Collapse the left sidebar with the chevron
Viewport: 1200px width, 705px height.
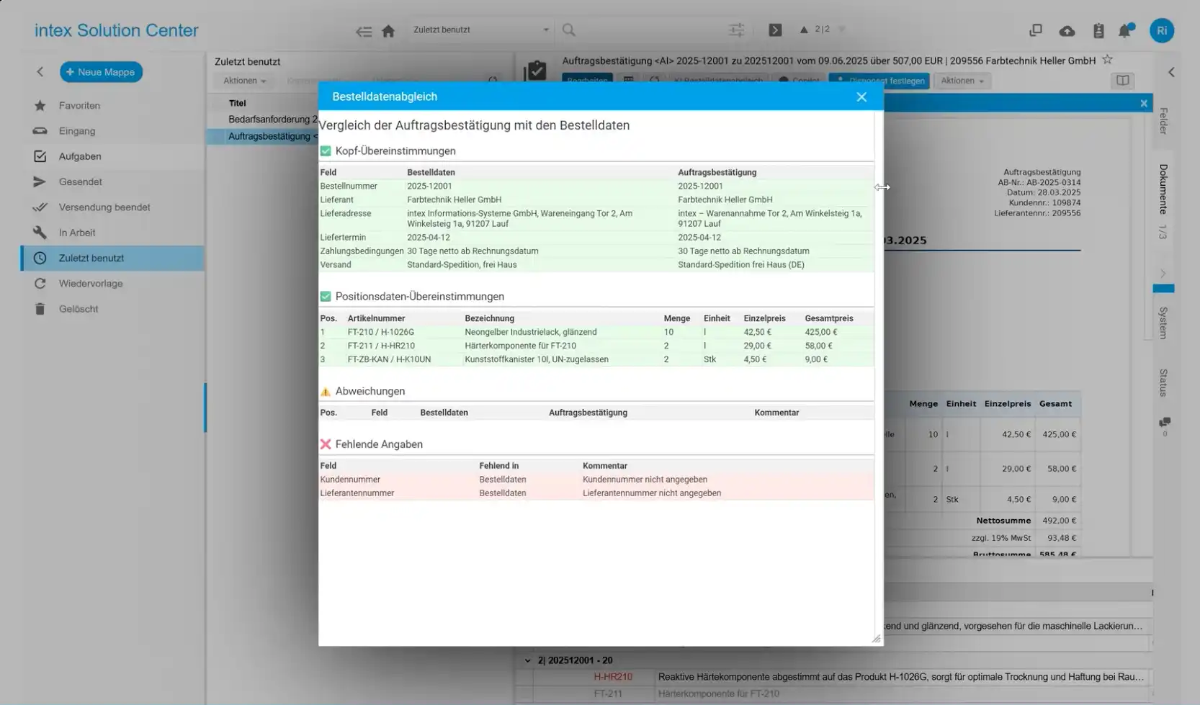point(40,72)
